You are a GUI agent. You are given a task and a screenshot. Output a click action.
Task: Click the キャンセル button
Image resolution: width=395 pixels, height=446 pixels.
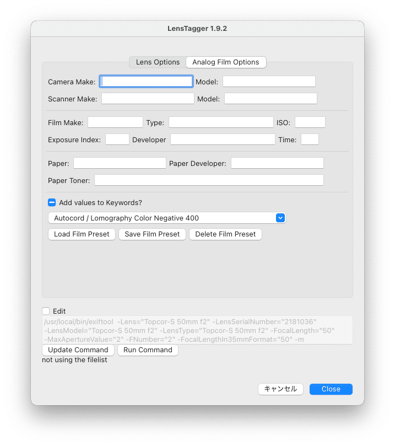(280, 389)
